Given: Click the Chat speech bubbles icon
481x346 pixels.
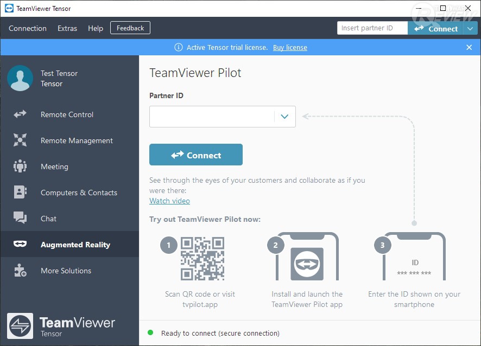Looking at the screenshot, I should tap(20, 218).
